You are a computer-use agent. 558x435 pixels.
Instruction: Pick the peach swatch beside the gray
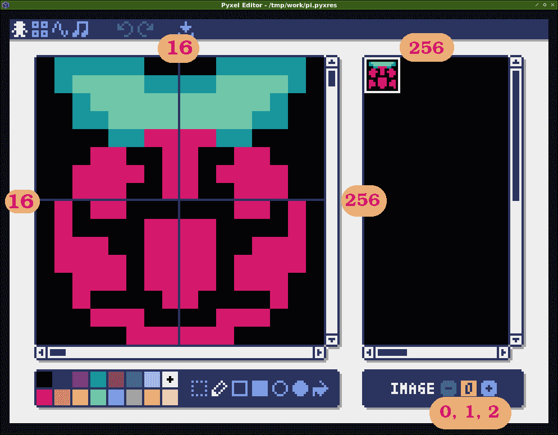(x=152, y=397)
